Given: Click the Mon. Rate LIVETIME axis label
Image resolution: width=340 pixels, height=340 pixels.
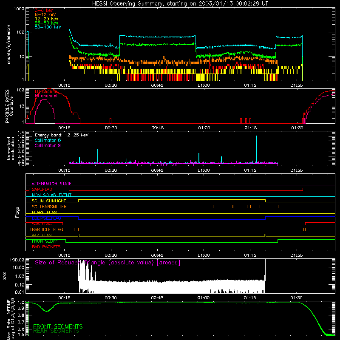Looking at the screenshot, I should [x=11, y=319].
